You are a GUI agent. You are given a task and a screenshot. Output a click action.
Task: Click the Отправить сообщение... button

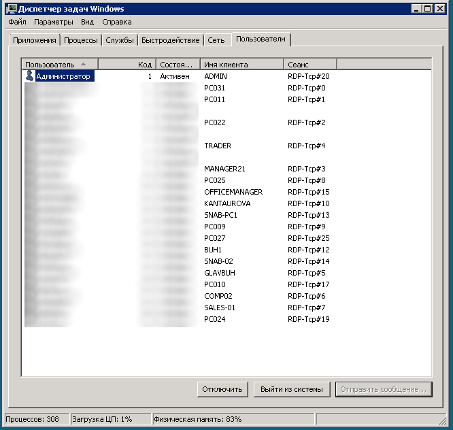[x=384, y=389]
